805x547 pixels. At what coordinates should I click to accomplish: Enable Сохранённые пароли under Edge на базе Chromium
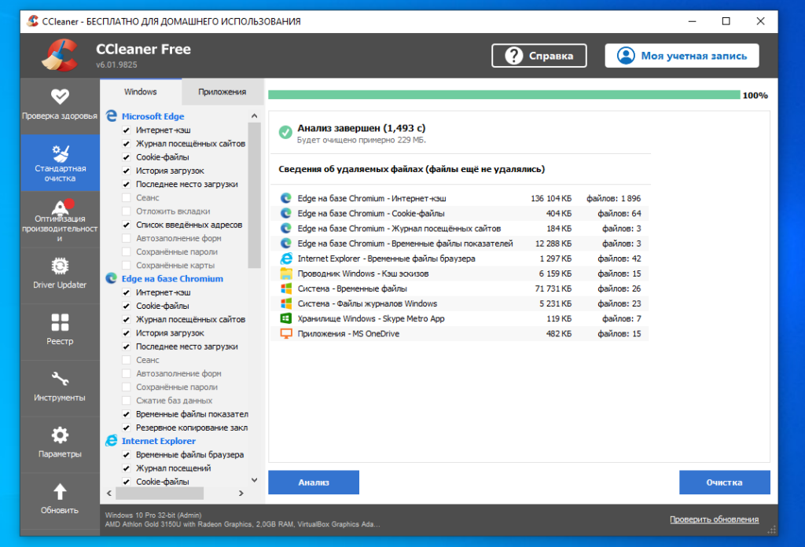tap(127, 387)
